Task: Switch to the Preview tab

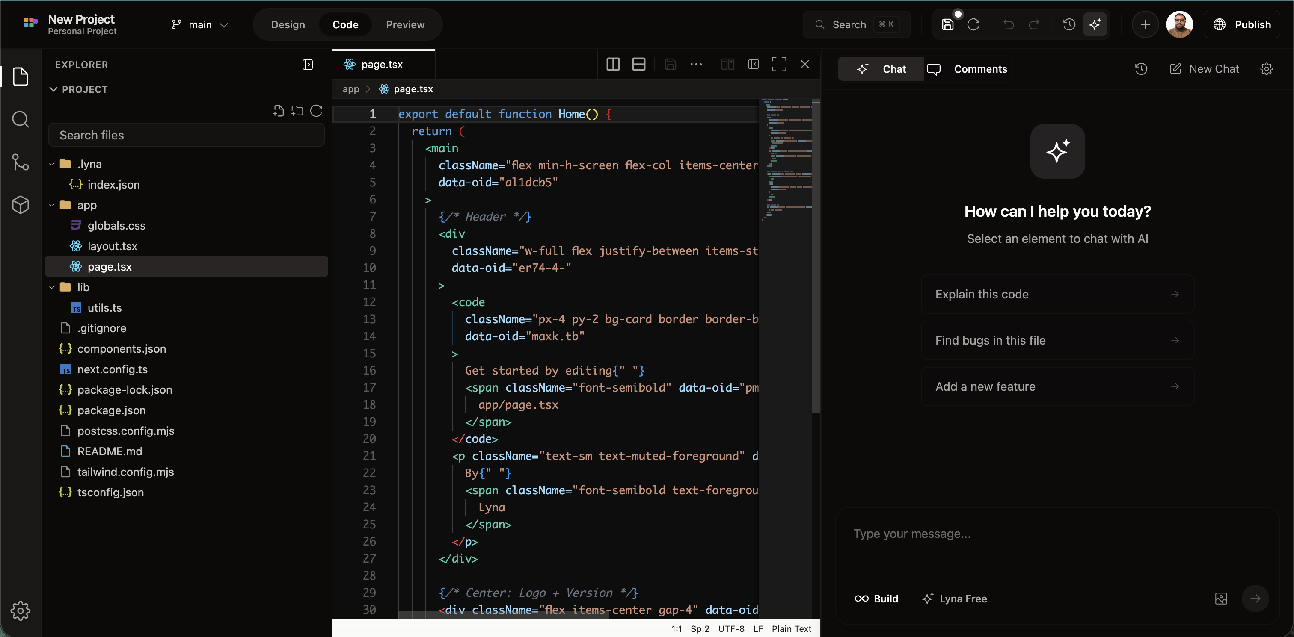Action: click(x=404, y=24)
